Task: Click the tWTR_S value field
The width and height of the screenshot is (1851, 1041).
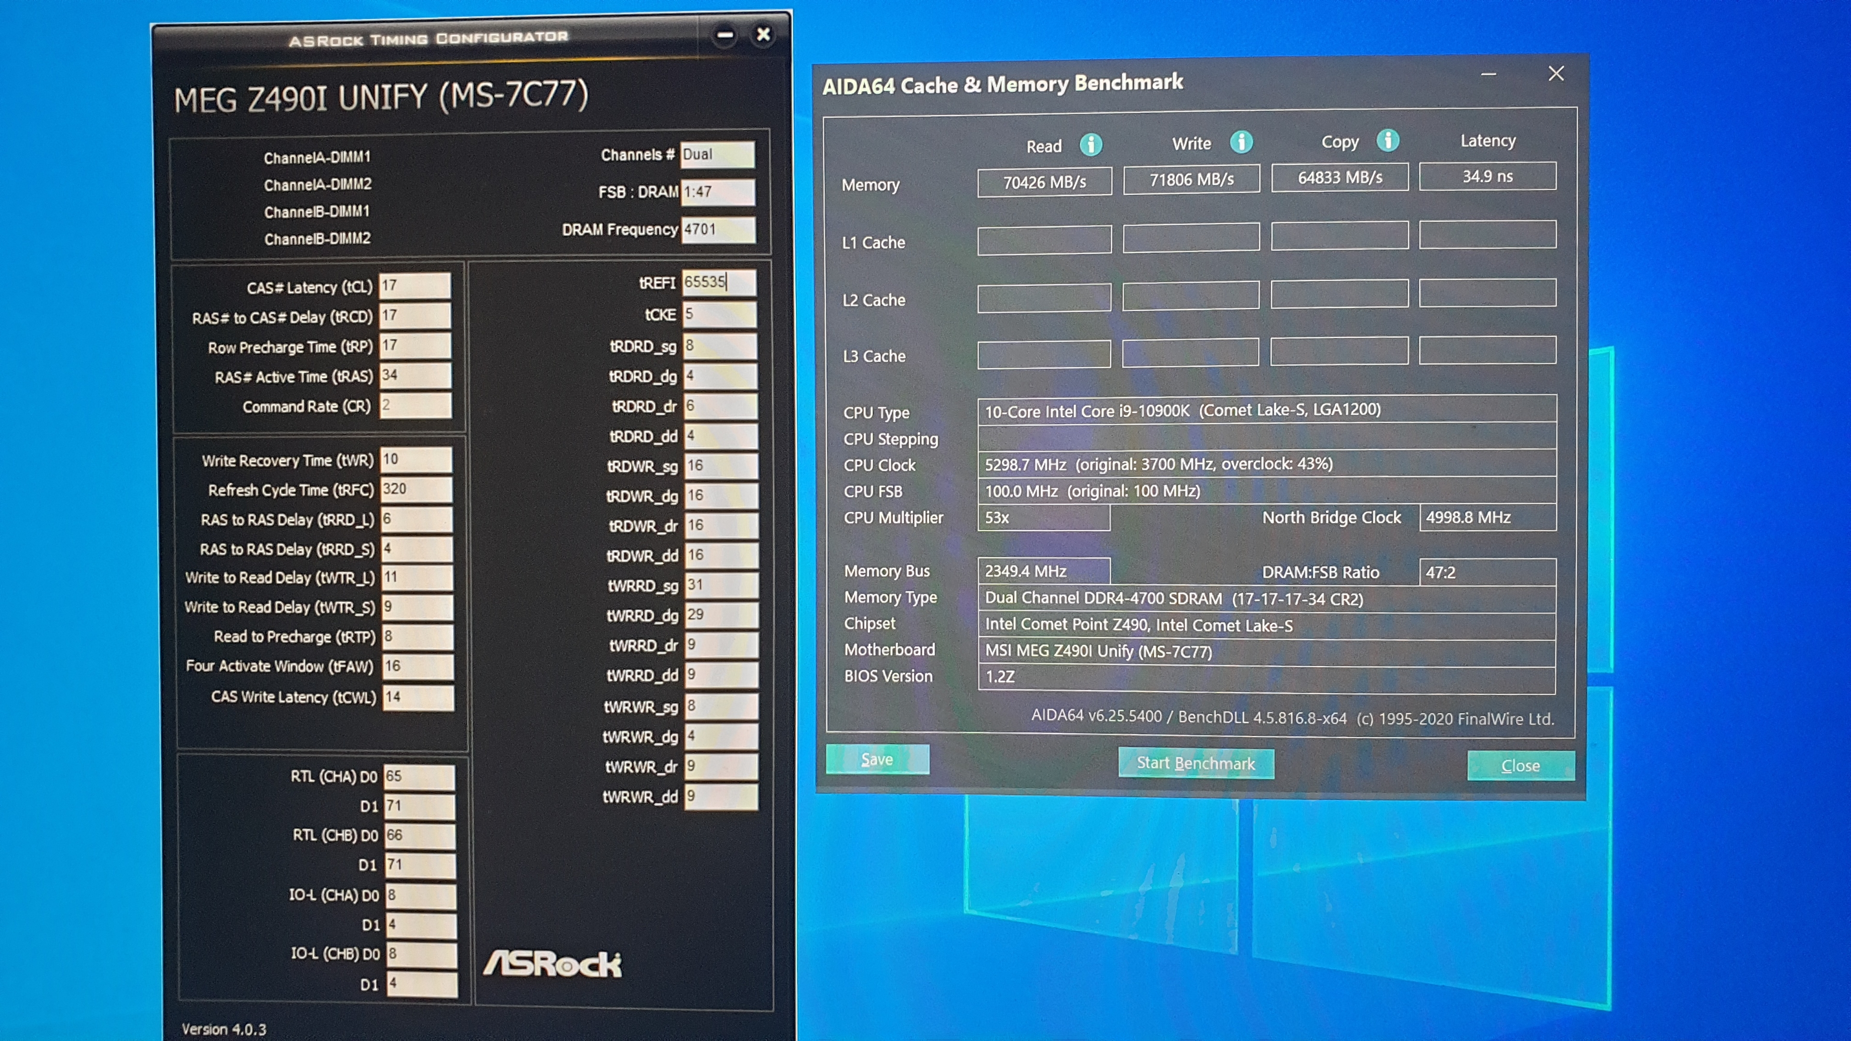Action: point(417,607)
